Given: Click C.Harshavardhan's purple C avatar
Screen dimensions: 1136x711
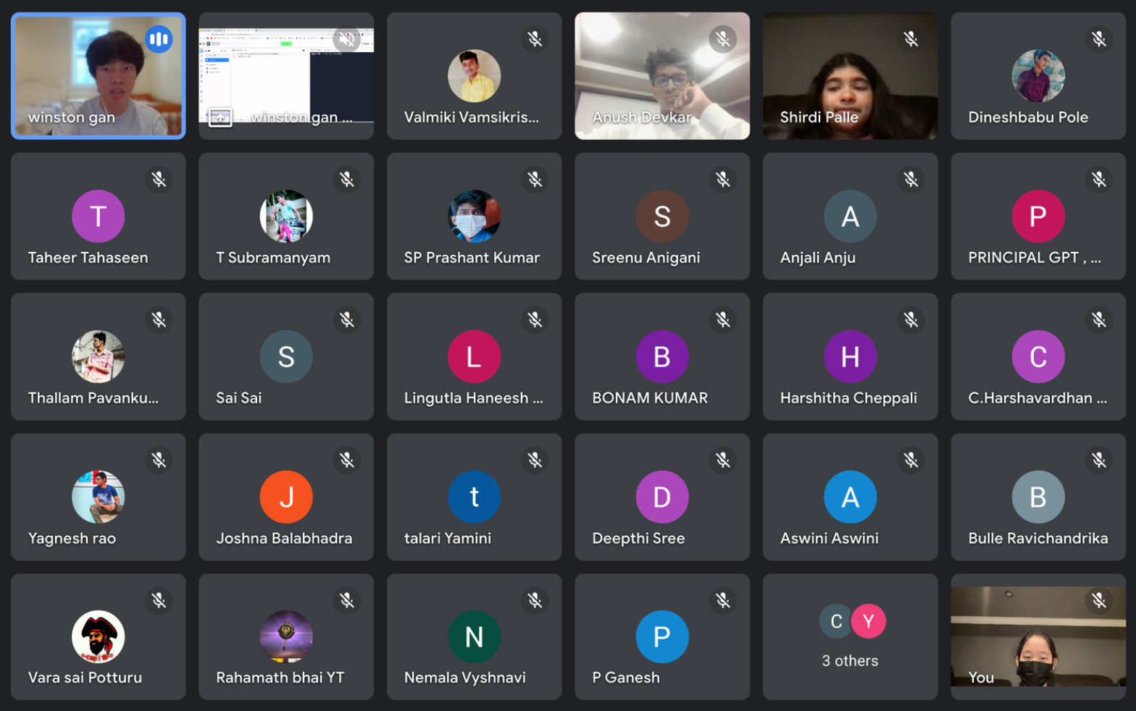Looking at the screenshot, I should [x=1038, y=357].
